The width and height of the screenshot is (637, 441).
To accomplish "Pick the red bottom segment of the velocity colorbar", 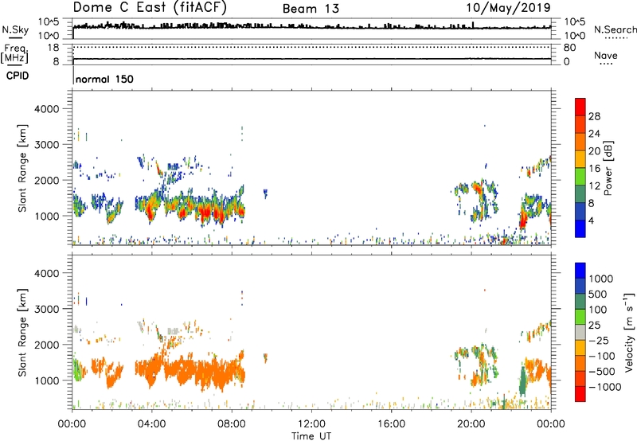I will coord(580,394).
